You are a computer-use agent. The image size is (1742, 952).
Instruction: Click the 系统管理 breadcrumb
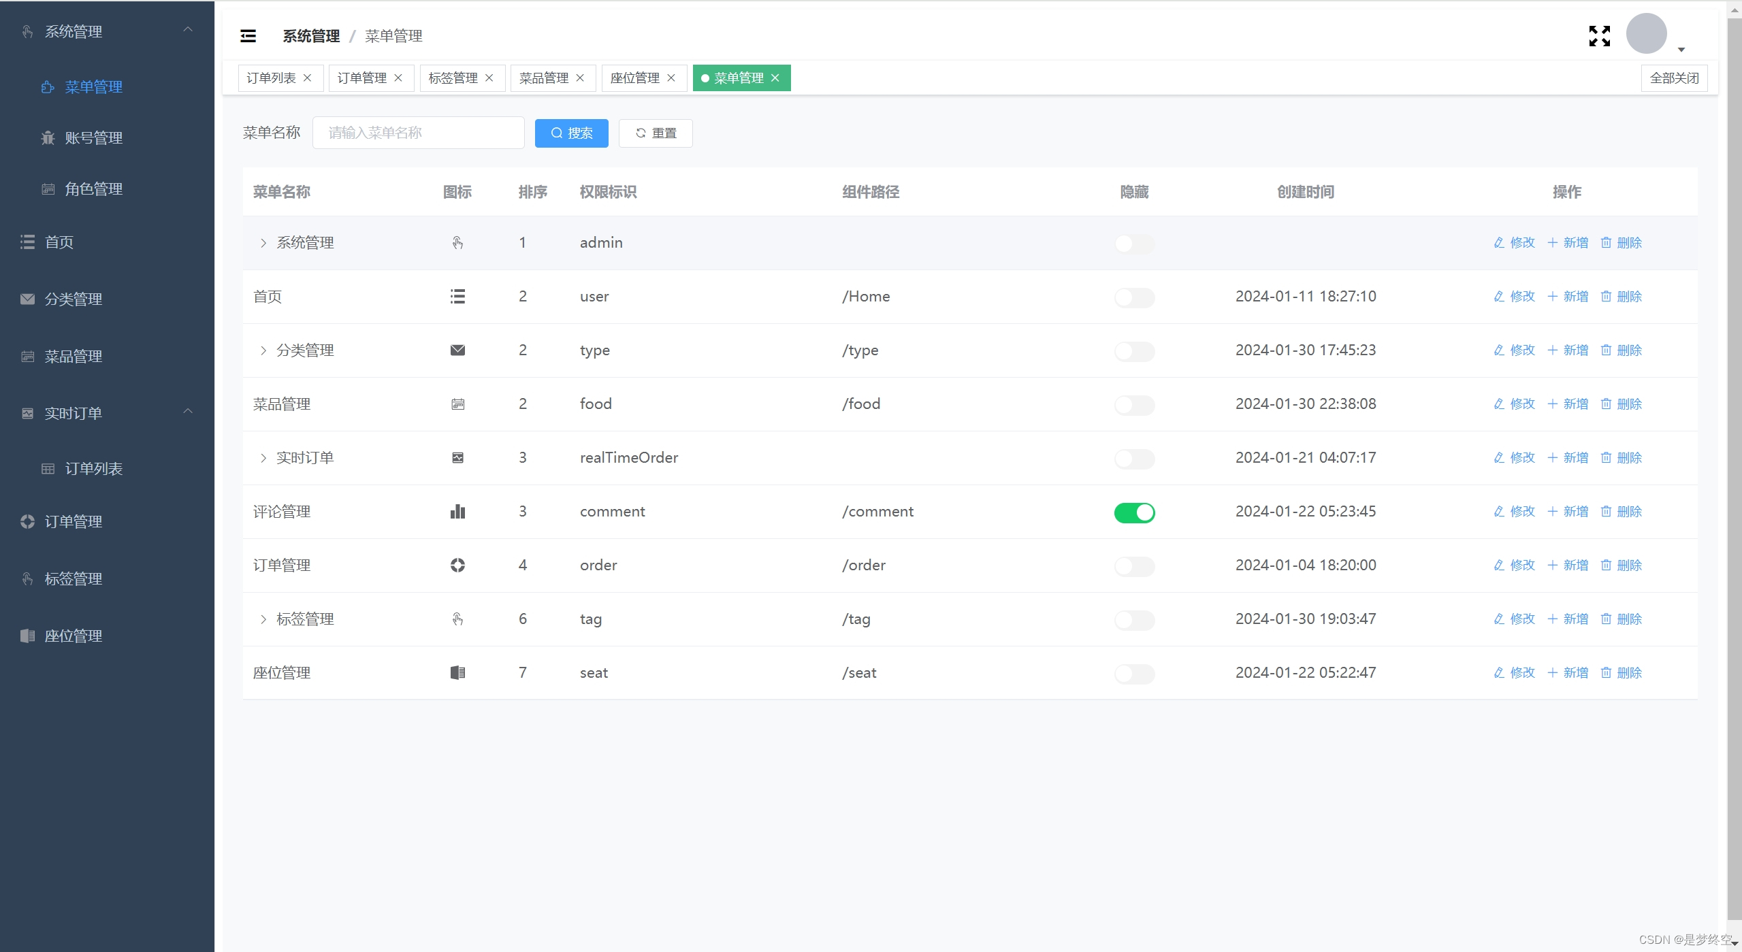click(x=311, y=36)
